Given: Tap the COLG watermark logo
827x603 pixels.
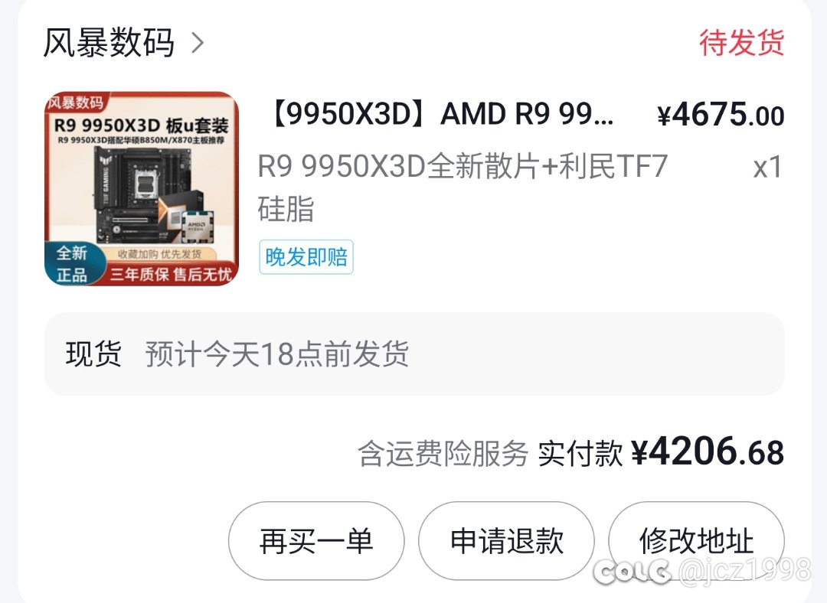Looking at the screenshot, I should [x=632, y=572].
